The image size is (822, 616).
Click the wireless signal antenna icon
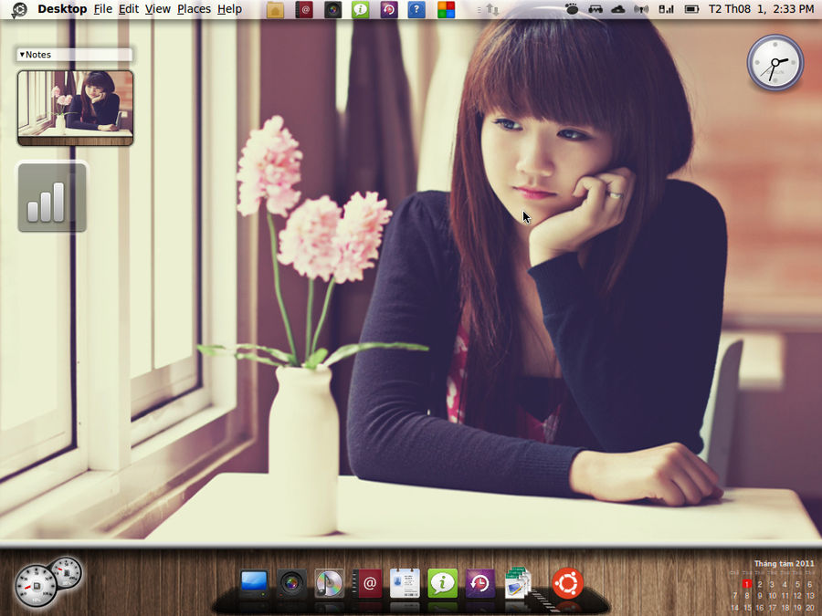tap(641, 9)
